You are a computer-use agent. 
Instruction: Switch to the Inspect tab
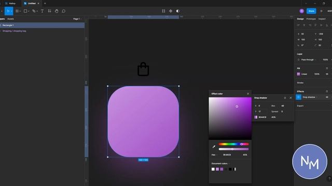tap(322, 19)
